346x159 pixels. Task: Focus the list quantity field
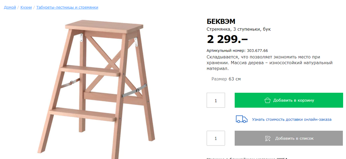tap(216, 138)
